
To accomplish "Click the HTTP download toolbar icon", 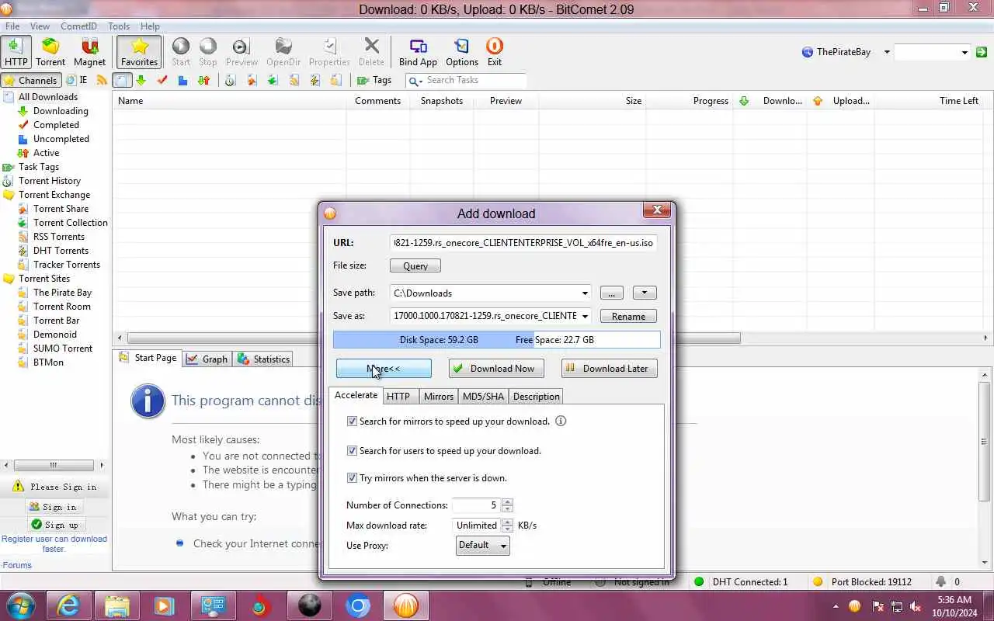I will (x=16, y=52).
